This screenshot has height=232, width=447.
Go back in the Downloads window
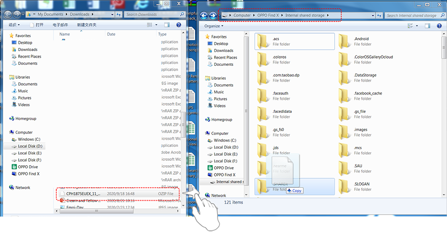coord(8,14)
